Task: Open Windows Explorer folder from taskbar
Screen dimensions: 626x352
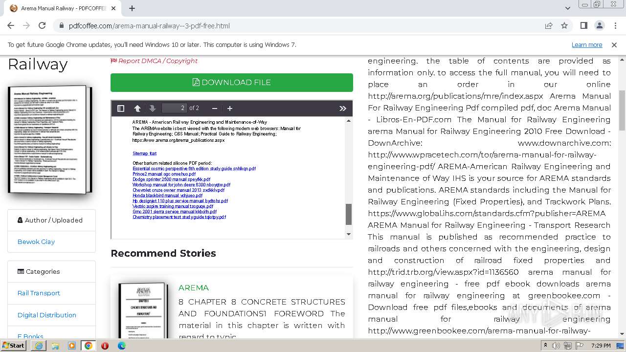Action: (x=55, y=346)
